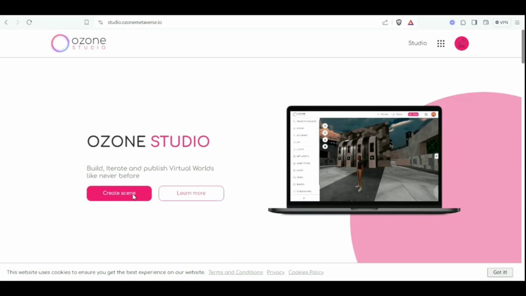
Task: Open the Brave Wallet icon
Action: pos(486,22)
